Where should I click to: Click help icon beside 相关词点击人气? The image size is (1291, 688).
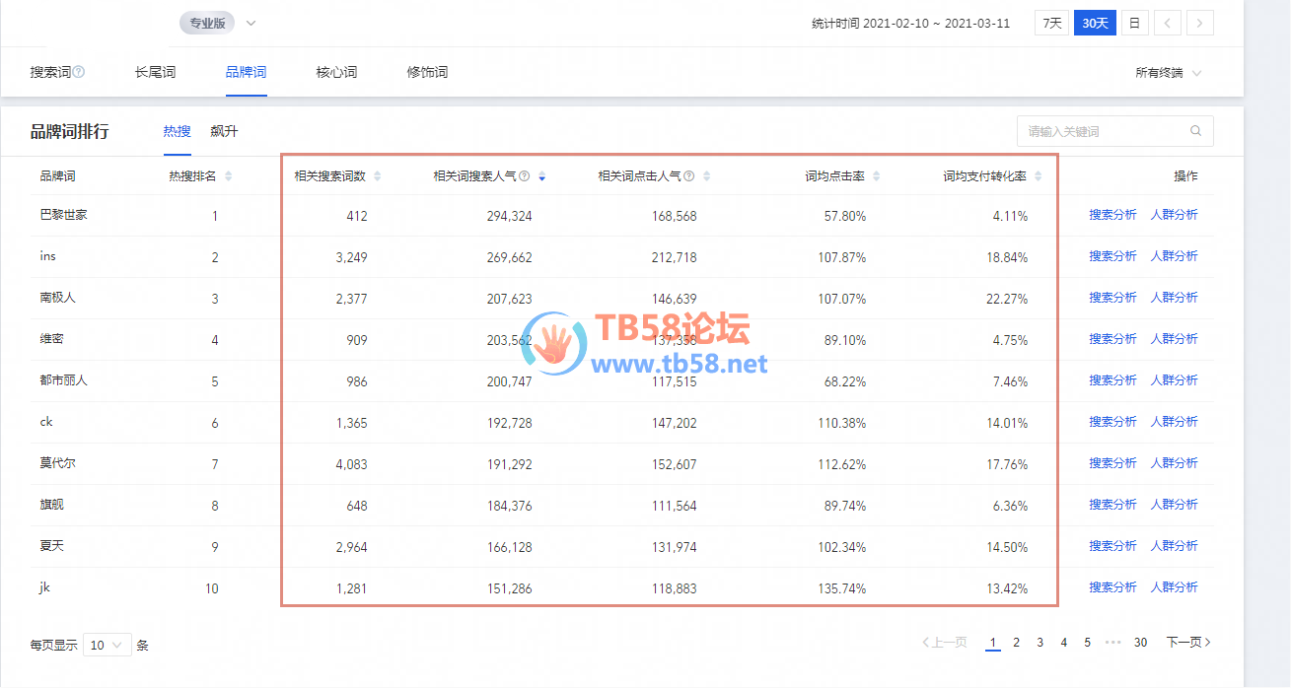pyautogui.click(x=688, y=176)
